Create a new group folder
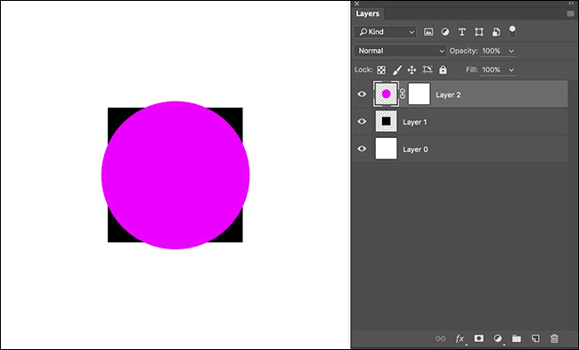 point(517,338)
